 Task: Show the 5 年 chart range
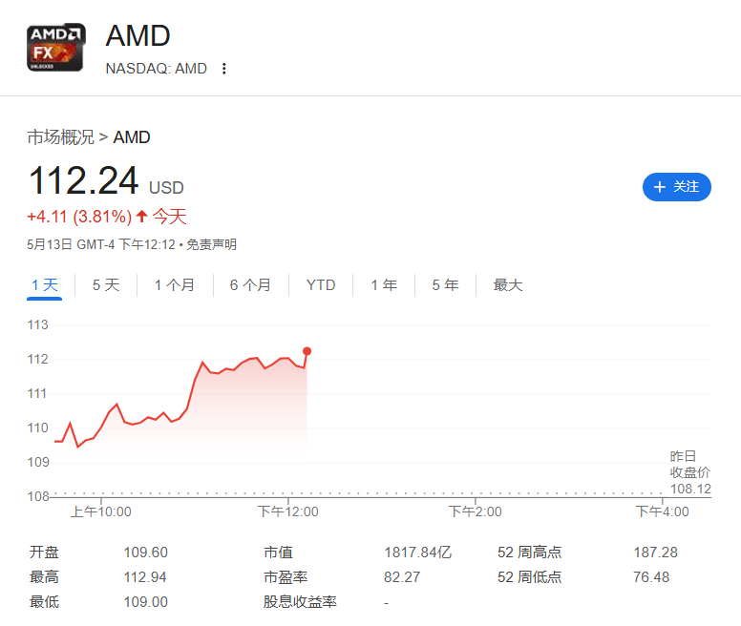pos(445,285)
